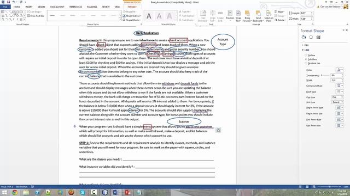Image resolution: width=350 pixels, height=196 pixels.
Task: Close the Format Shape pane
Action: (x=347, y=30)
